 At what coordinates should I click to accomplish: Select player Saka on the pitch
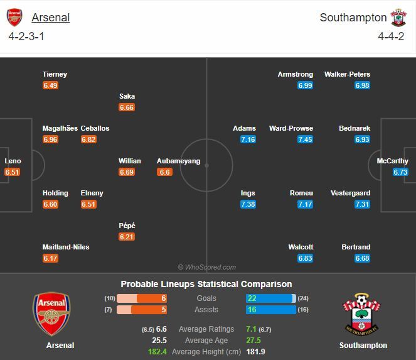127,96
